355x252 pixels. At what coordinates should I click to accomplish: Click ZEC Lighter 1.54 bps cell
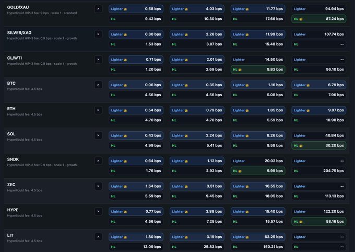pos(136,186)
